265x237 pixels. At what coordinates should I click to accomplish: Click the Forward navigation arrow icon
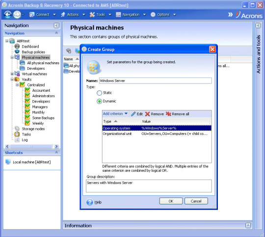pos(17,15)
